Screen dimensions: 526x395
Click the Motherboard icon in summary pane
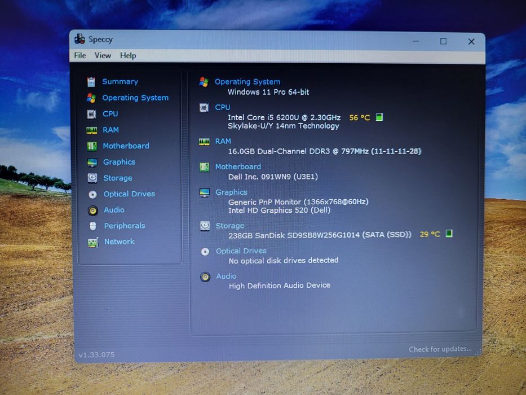pos(204,167)
